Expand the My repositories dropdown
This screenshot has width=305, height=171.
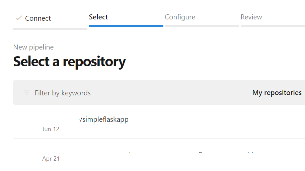(x=277, y=93)
